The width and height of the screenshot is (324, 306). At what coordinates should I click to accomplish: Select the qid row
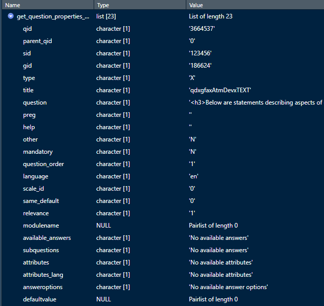[x=27, y=29]
